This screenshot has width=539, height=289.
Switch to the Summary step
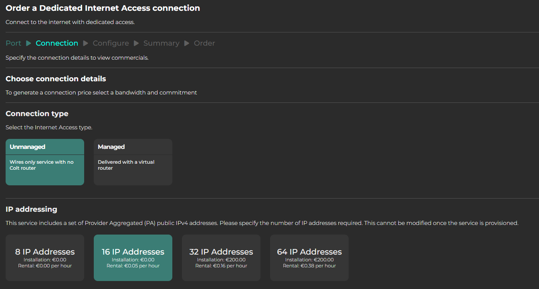(x=161, y=43)
